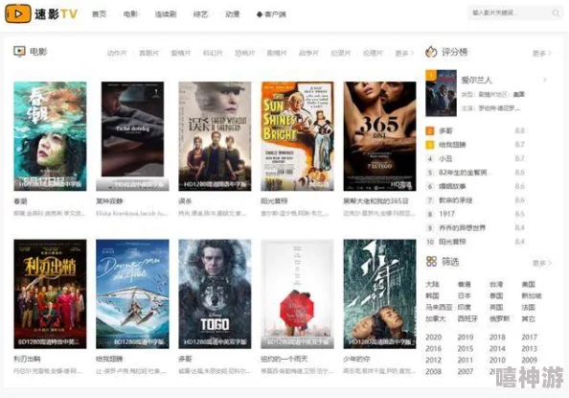
Task: Filter by year 2015
Action: pos(466,348)
